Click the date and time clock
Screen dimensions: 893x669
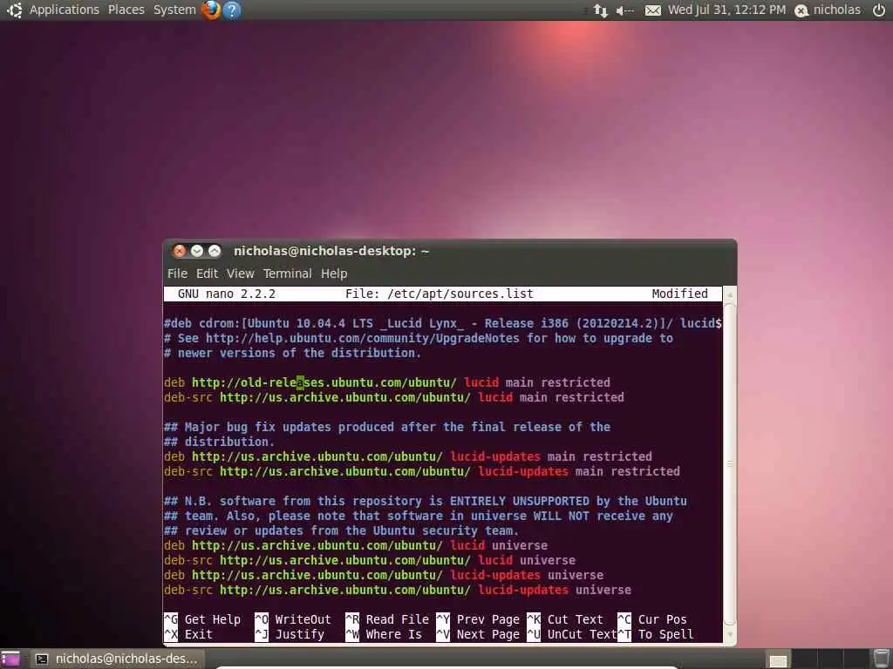[x=726, y=10]
